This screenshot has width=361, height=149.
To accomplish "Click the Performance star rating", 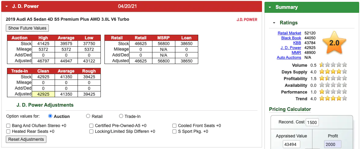I will click(333, 92).
